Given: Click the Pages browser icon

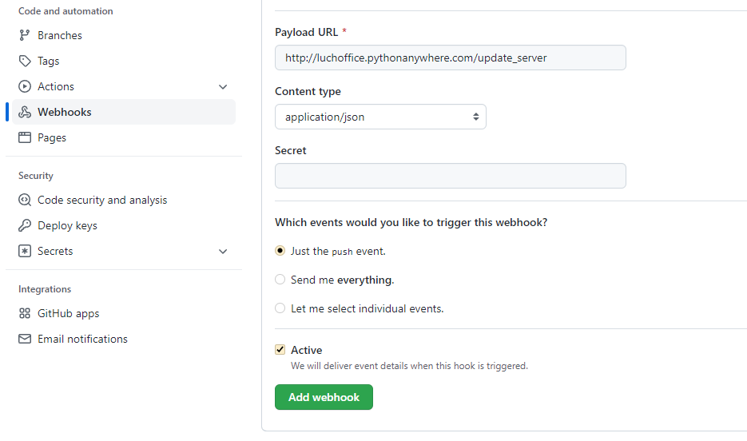Looking at the screenshot, I should [24, 137].
